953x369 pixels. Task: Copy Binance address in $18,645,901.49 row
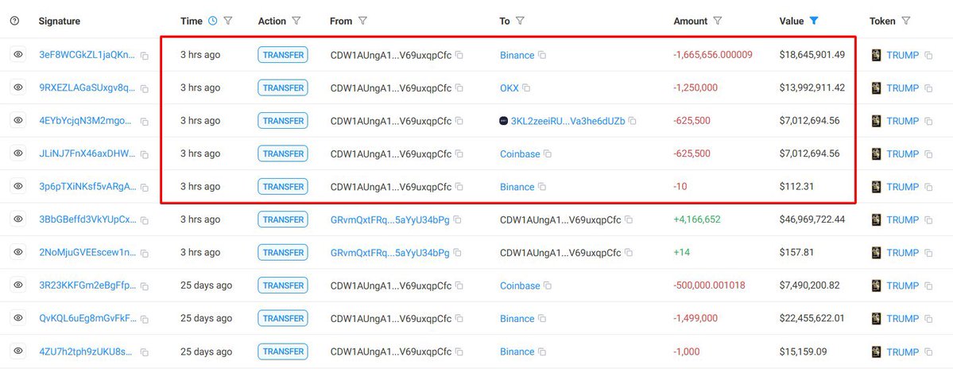click(542, 55)
